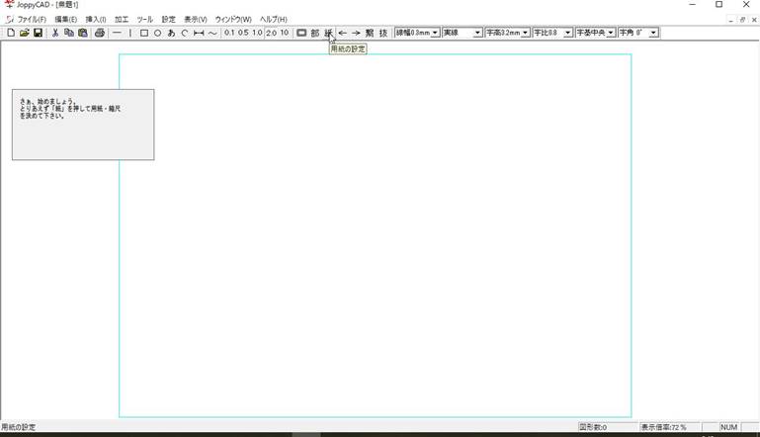Open the 加工 menu
This screenshot has width=760, height=437.
coord(122,20)
